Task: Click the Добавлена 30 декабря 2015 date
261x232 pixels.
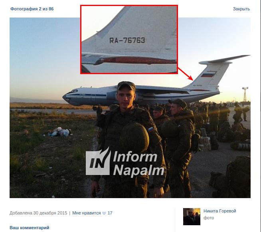Action: coord(38,213)
